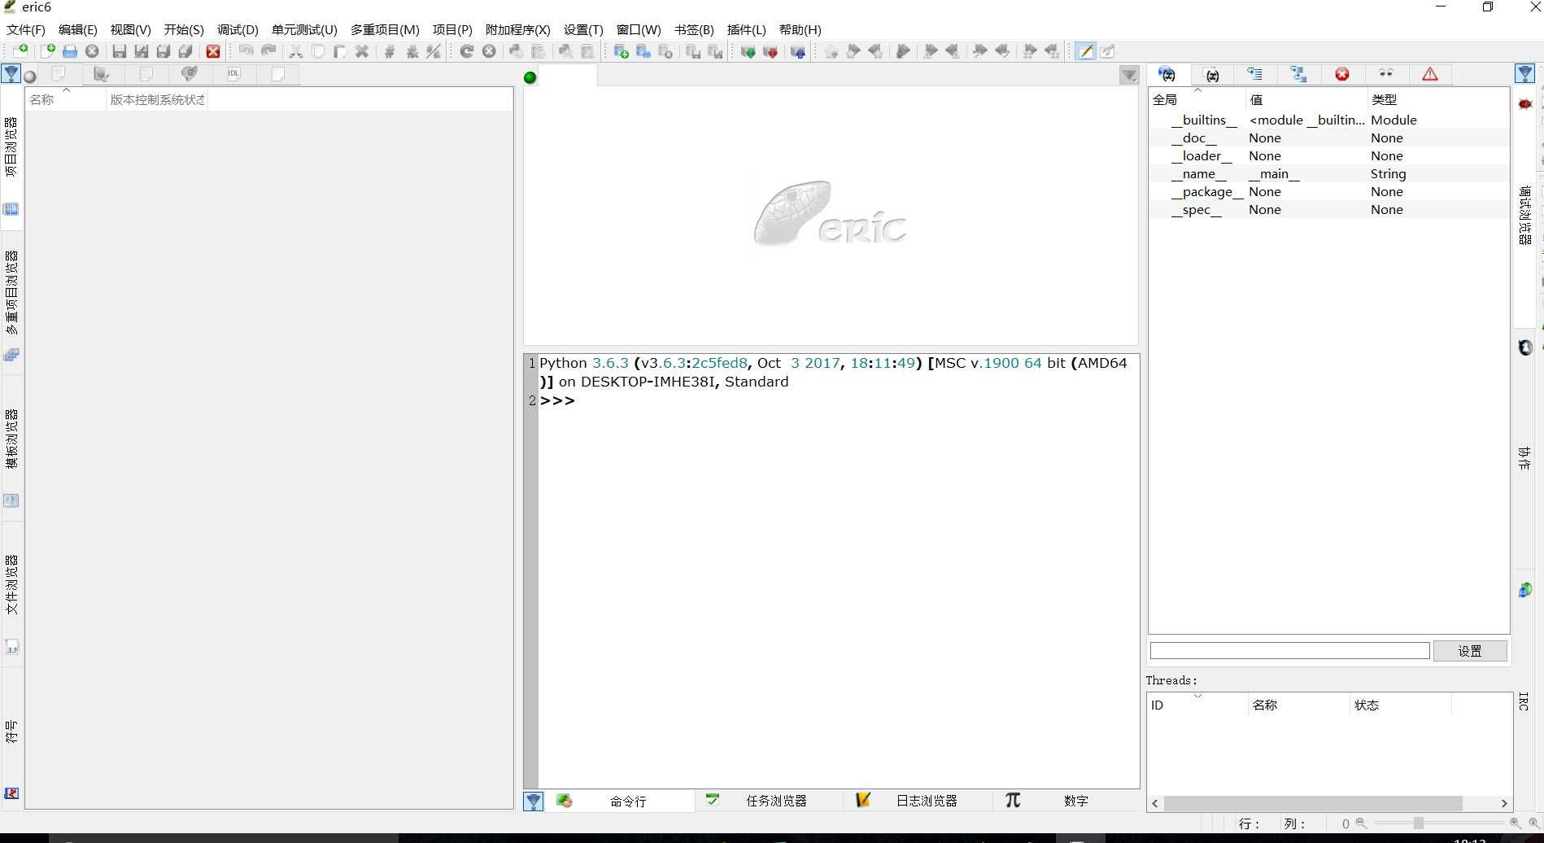Viewport: 1544px width, 843px height.
Task: Click the New Project icon with green plus
Action: (x=622, y=51)
